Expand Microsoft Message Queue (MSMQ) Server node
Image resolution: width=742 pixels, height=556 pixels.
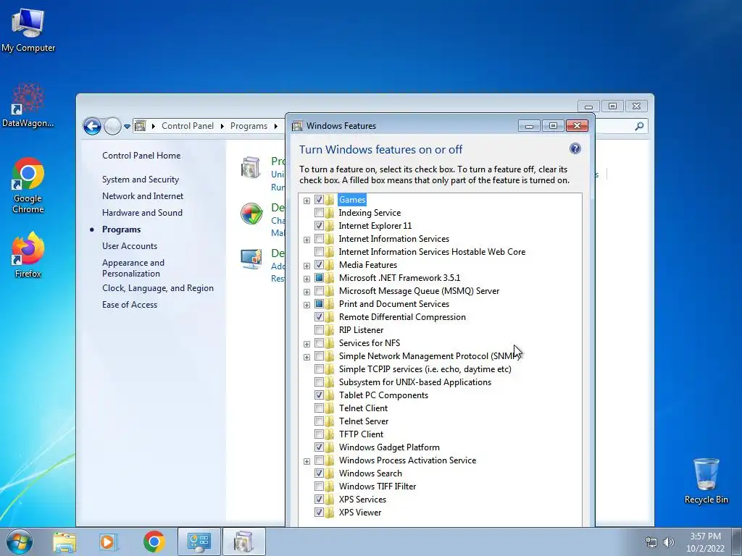point(307,292)
